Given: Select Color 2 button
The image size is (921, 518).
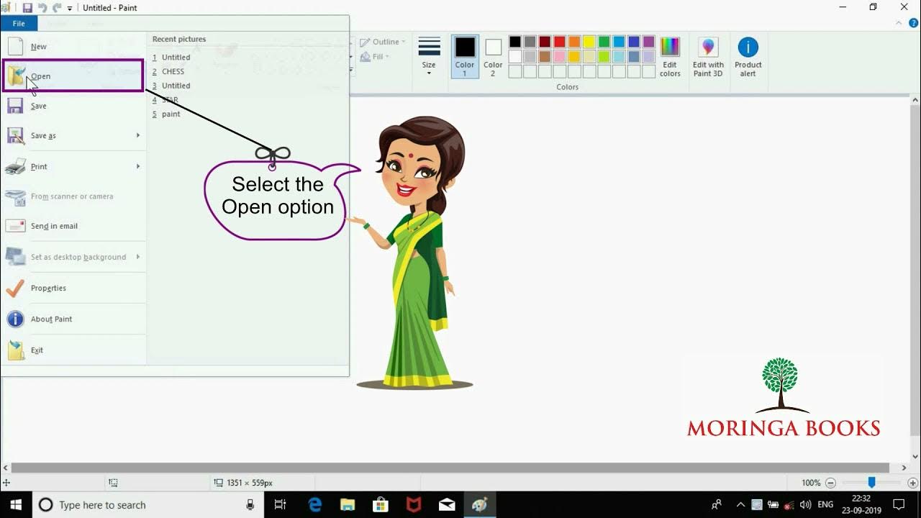Looking at the screenshot, I should [x=493, y=56].
